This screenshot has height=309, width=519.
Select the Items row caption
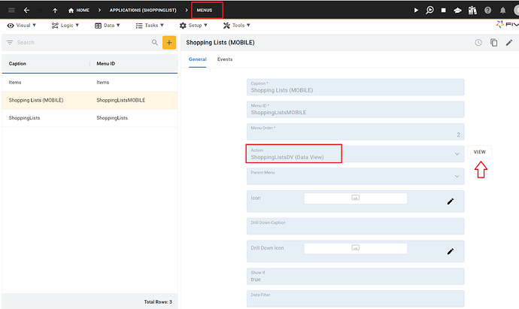[x=15, y=83]
